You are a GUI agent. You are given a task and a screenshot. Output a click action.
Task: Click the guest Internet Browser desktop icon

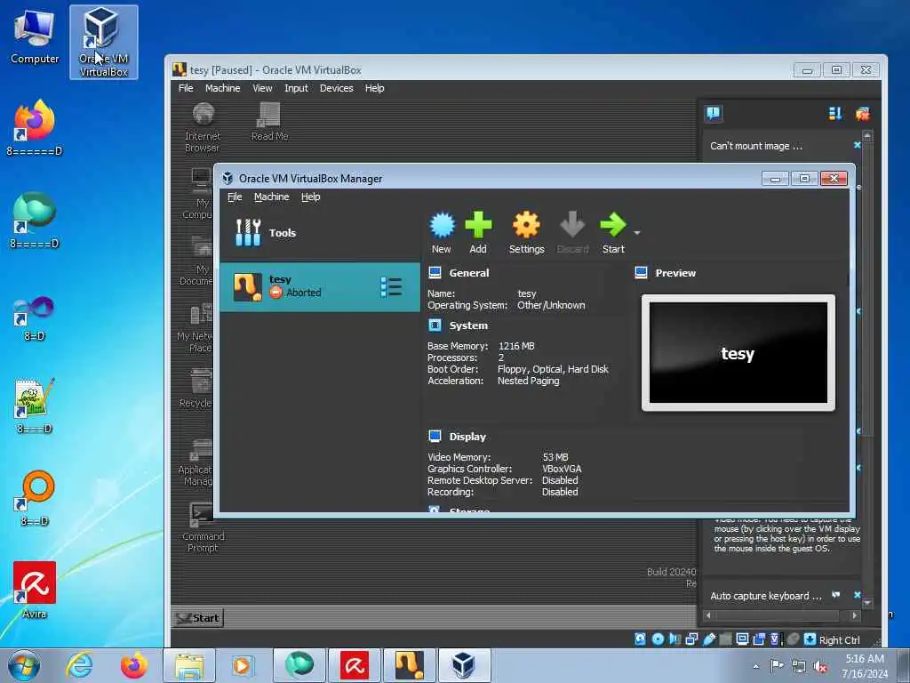coord(203,126)
